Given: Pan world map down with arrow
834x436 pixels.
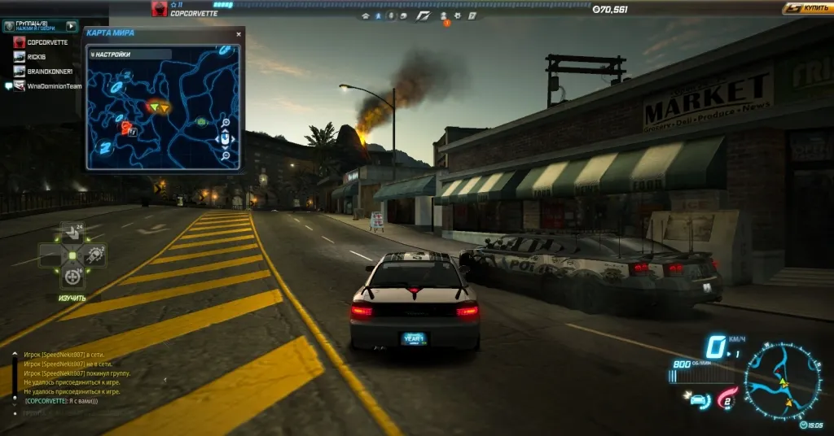Looking at the screenshot, I should tap(225, 147).
